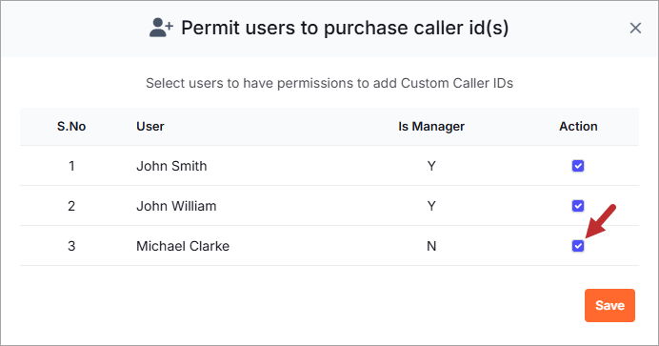This screenshot has height=346, width=659.
Task: Click serial number 3 in the table
Action: [x=71, y=246]
